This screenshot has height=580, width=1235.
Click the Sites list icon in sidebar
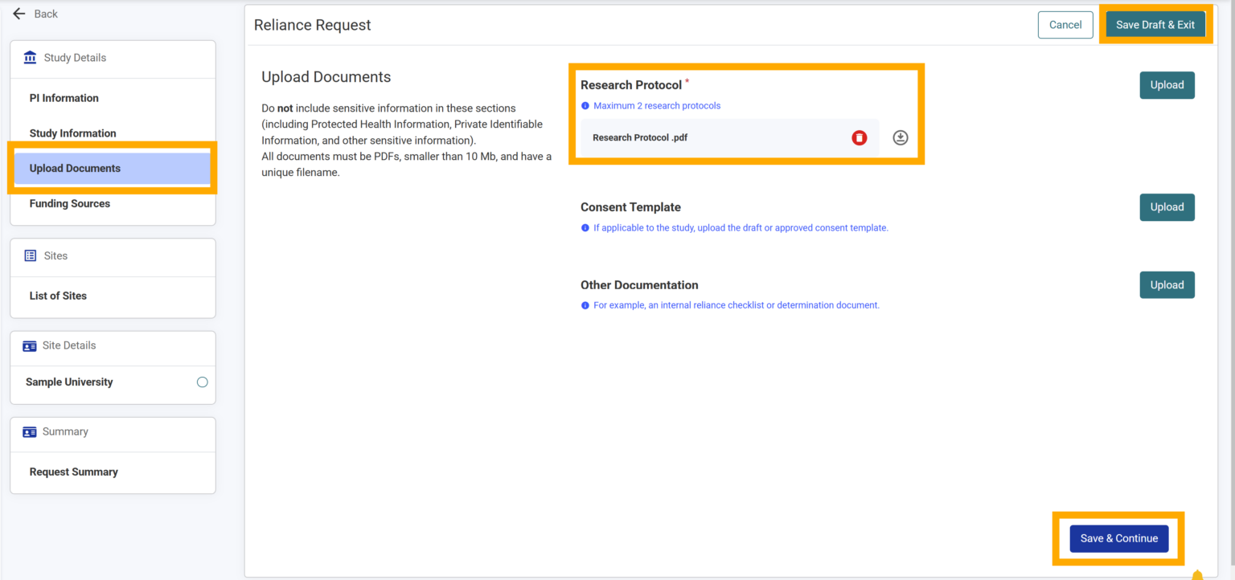[30, 255]
